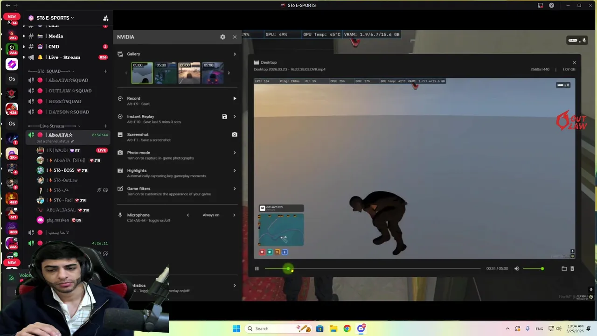Click the Highlights menu entry
The image size is (597, 336).
click(x=177, y=173)
